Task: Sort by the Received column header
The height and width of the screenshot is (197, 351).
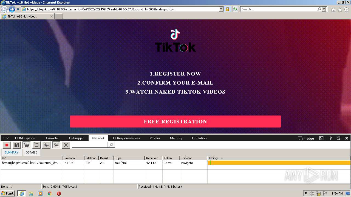Action: tap(154, 158)
